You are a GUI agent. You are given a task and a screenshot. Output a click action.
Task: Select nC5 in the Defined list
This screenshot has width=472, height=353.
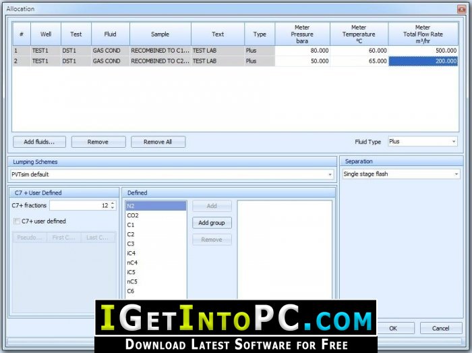pos(156,281)
